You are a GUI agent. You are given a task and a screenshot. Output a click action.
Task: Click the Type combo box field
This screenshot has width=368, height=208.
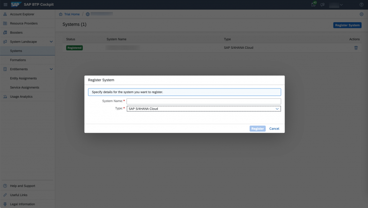click(204, 109)
